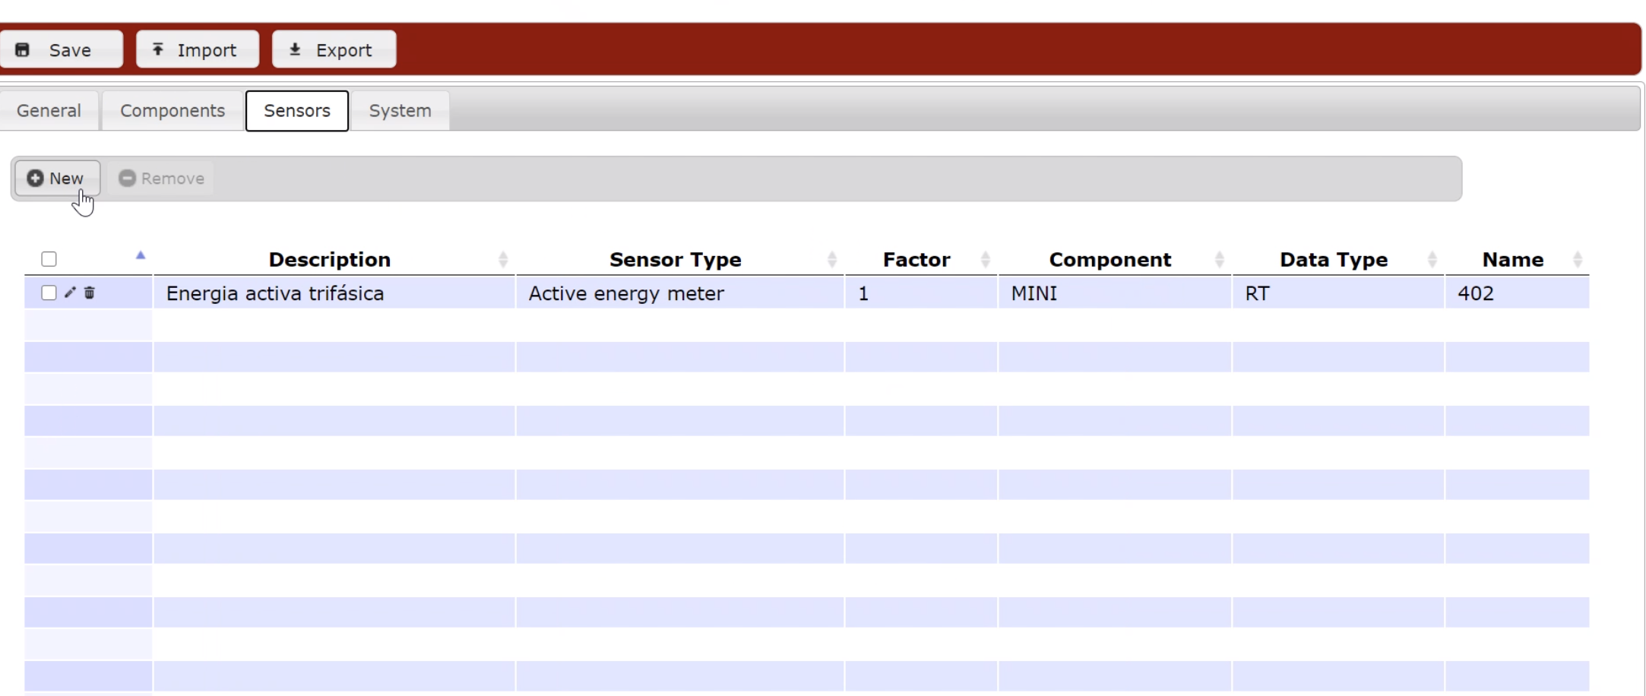Edit the Energia activa trifásica sensor pencil icon
This screenshot has width=1646, height=696.
[x=70, y=293]
